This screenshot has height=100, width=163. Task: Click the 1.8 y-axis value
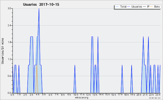pyautogui.click(x=9, y=42)
